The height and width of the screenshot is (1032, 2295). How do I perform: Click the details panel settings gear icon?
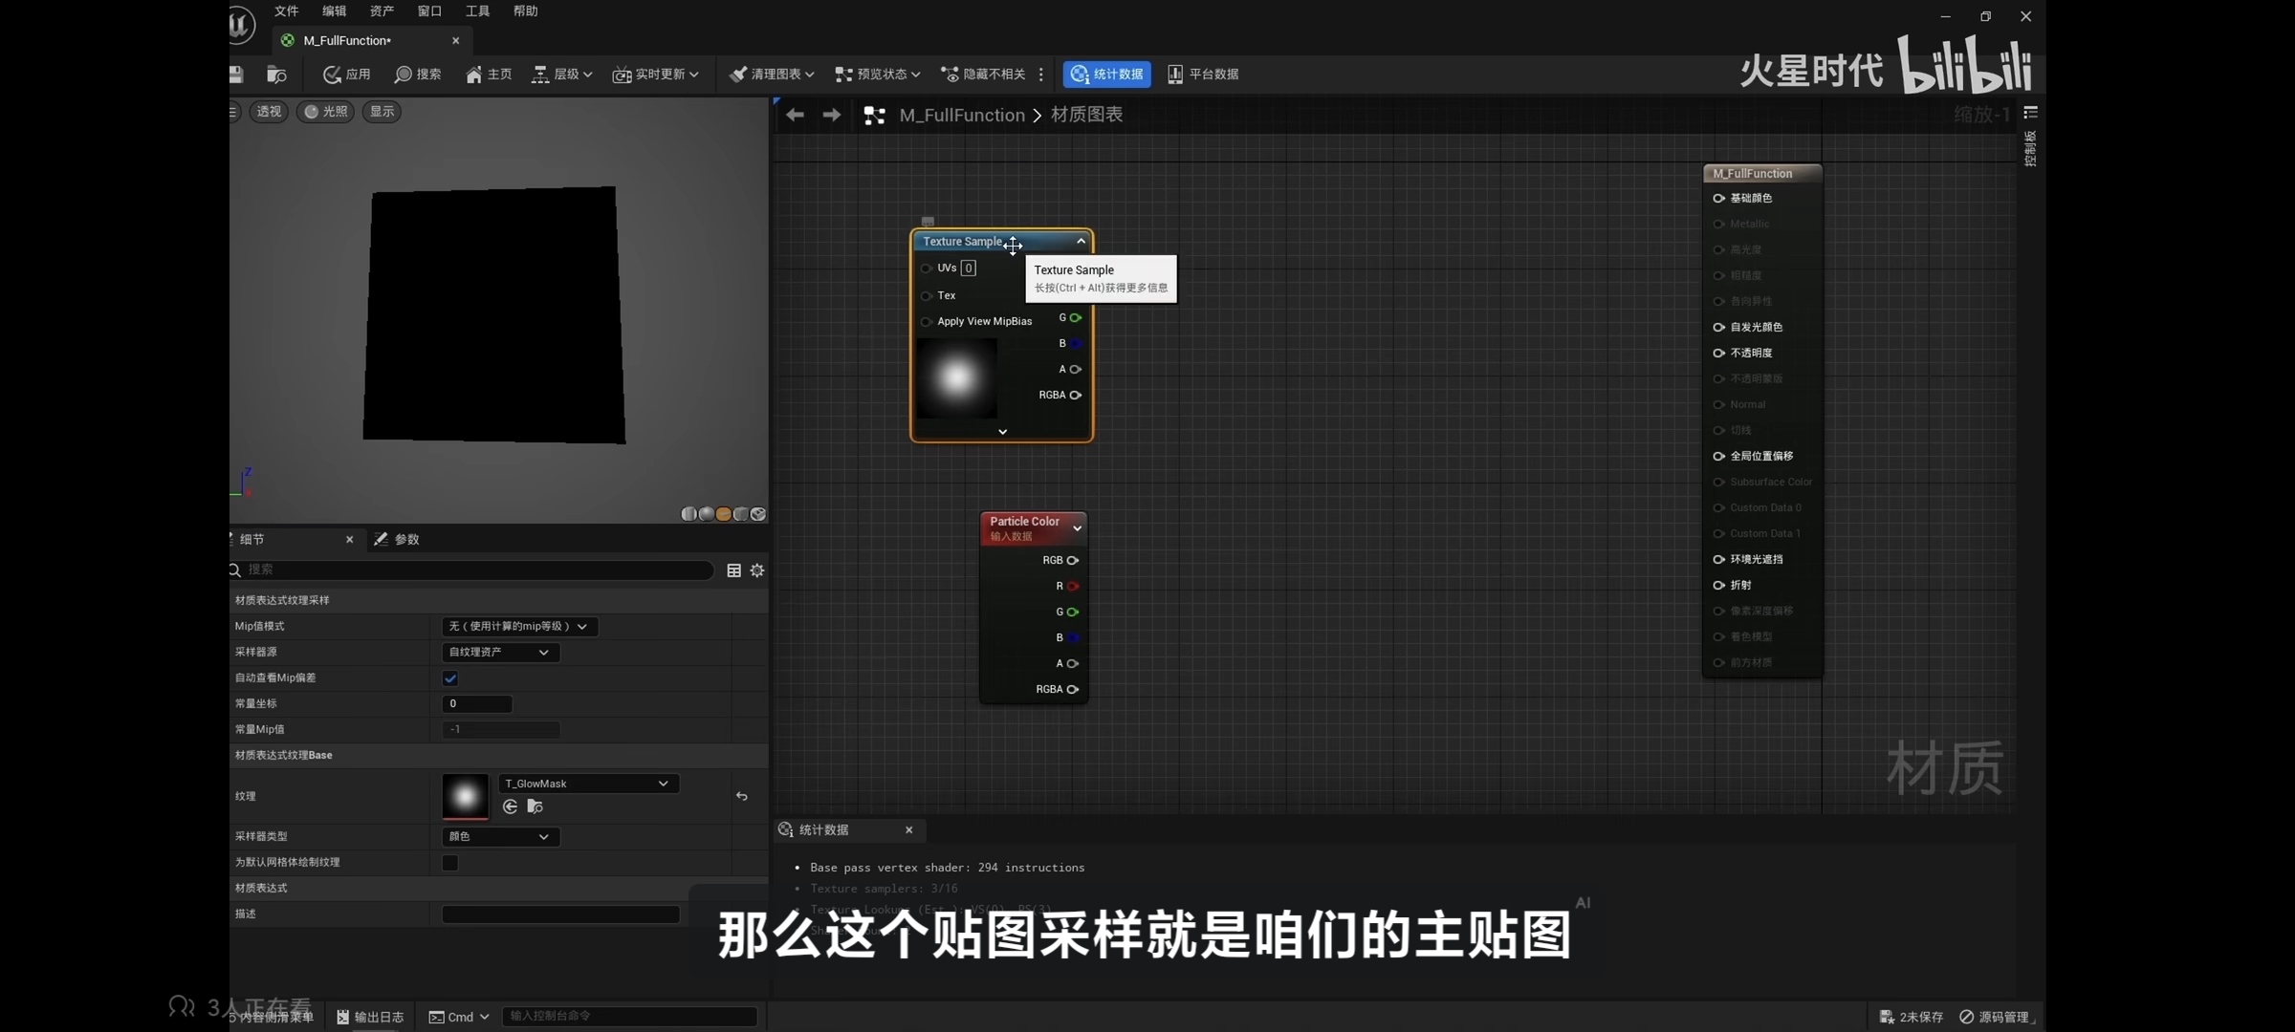757,570
